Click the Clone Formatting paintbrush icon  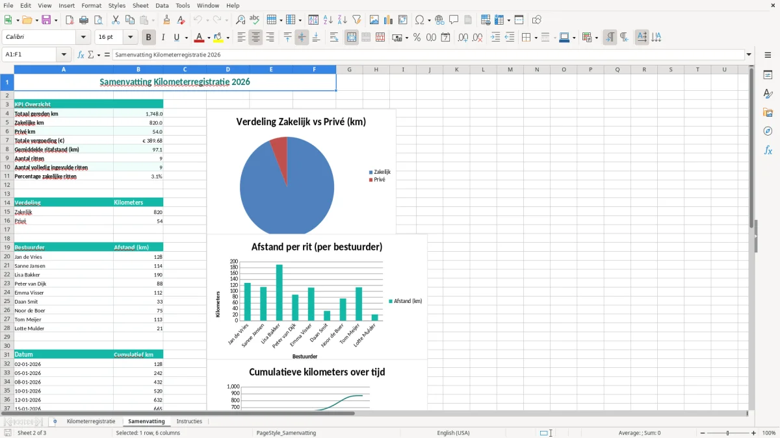pyautogui.click(x=167, y=20)
